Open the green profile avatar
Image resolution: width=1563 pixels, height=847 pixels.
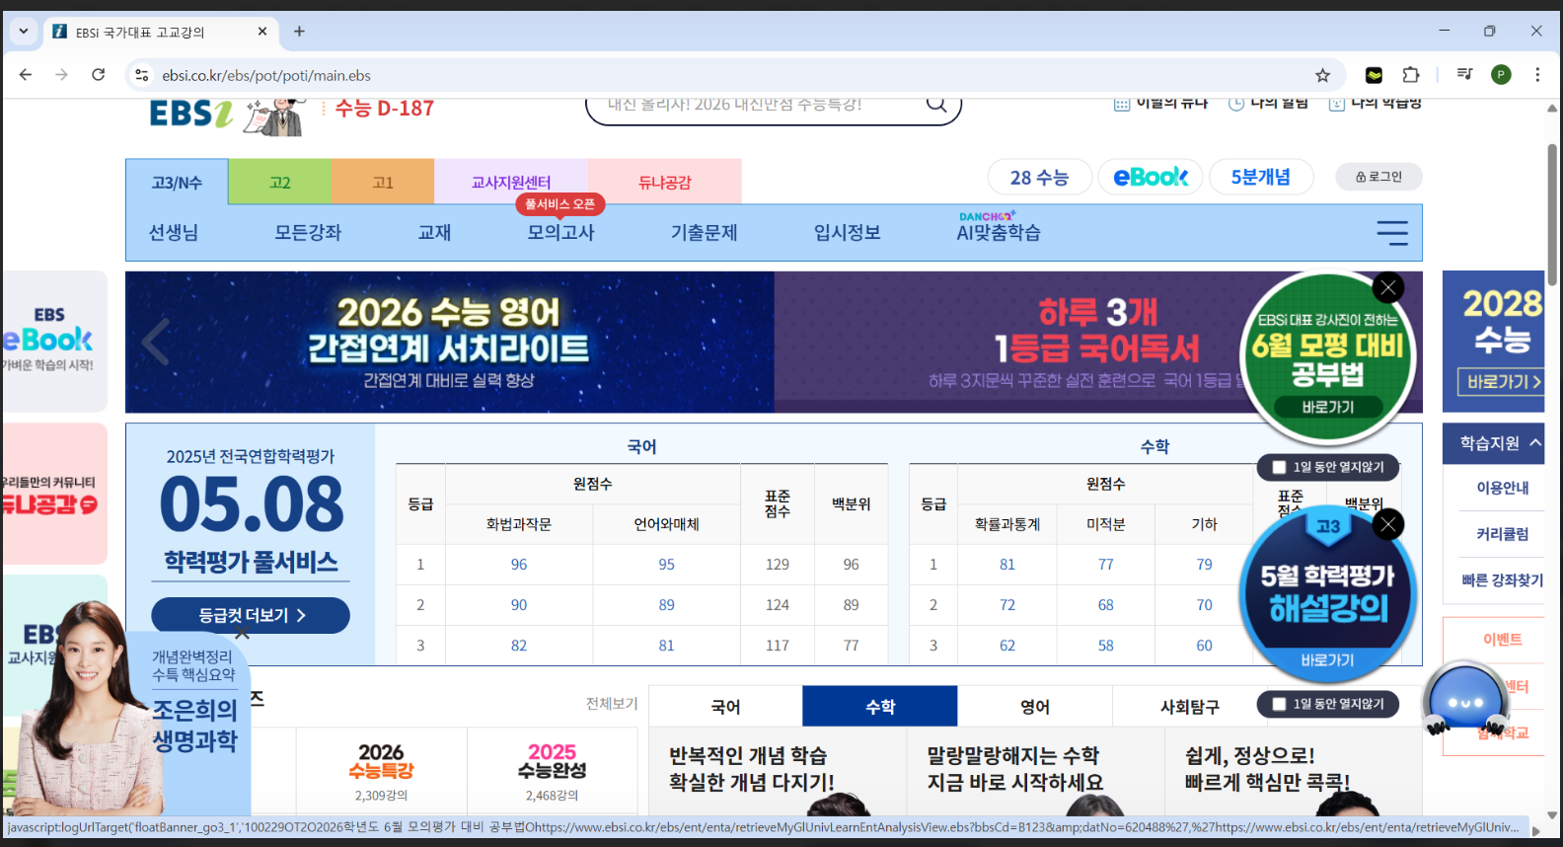tap(1501, 75)
